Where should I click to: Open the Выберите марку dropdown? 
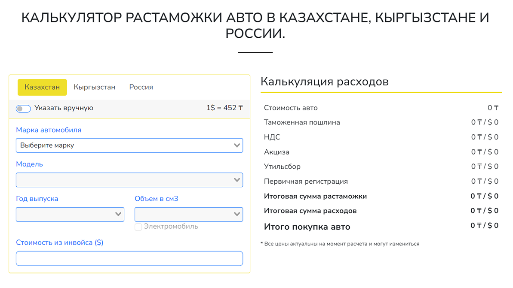point(129,146)
